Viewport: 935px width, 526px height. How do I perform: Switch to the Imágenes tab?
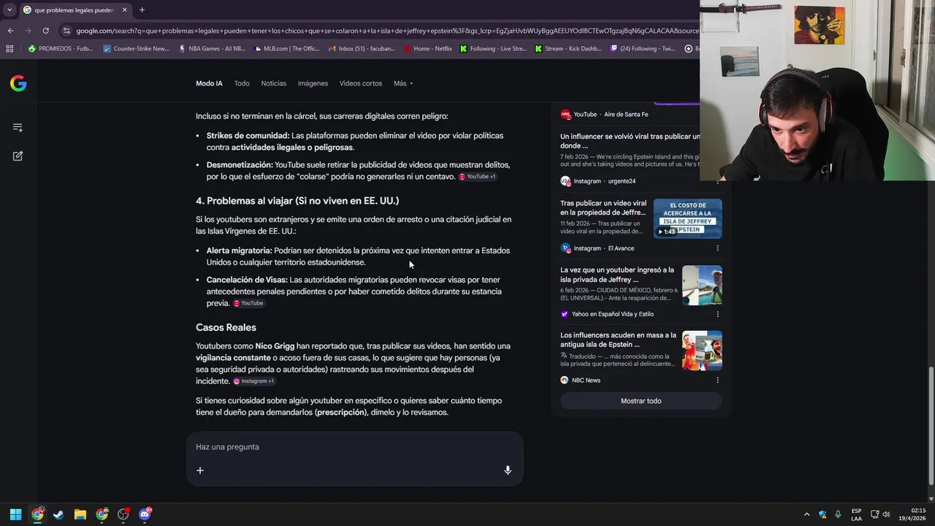tap(313, 83)
